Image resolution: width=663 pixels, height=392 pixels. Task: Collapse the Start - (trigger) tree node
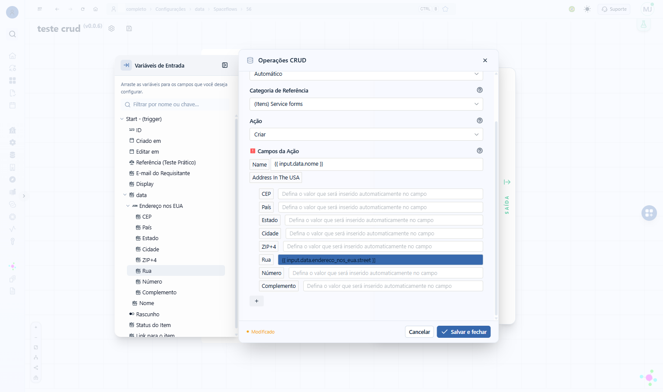point(122,119)
